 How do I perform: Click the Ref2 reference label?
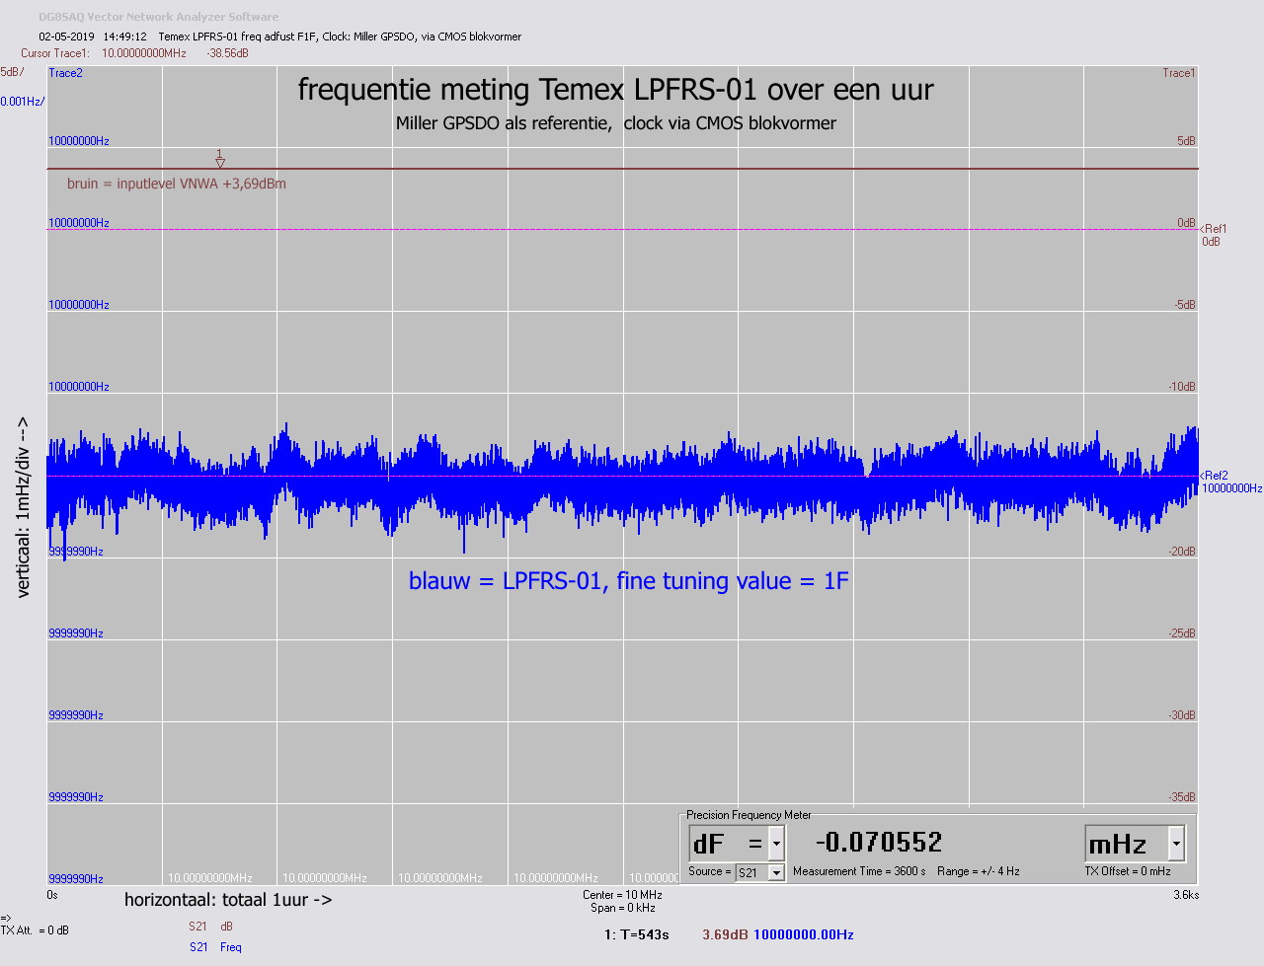click(1217, 475)
